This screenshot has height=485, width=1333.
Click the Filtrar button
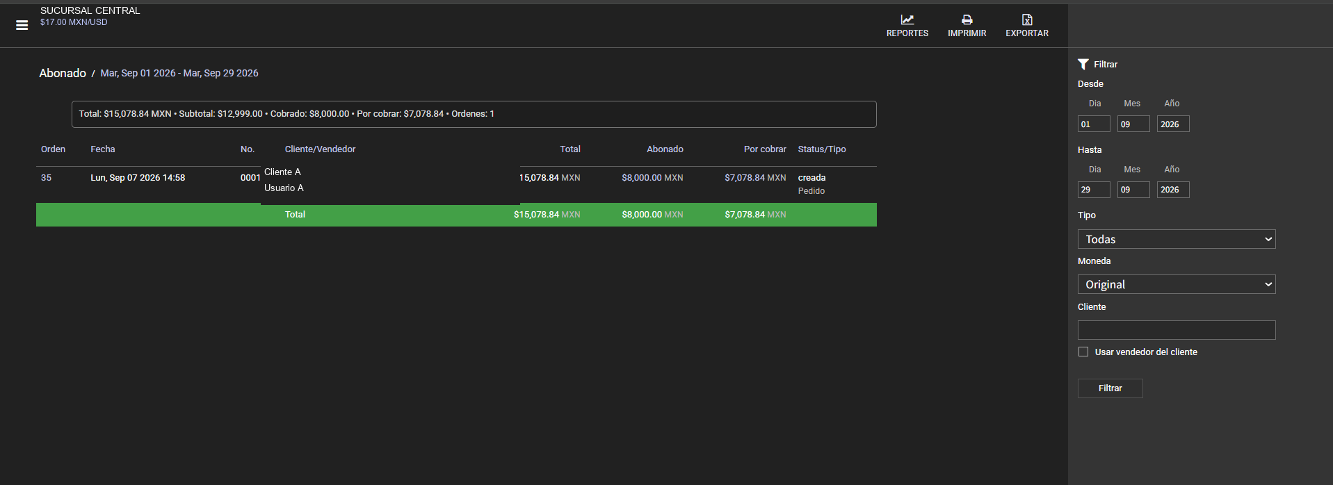(1110, 388)
